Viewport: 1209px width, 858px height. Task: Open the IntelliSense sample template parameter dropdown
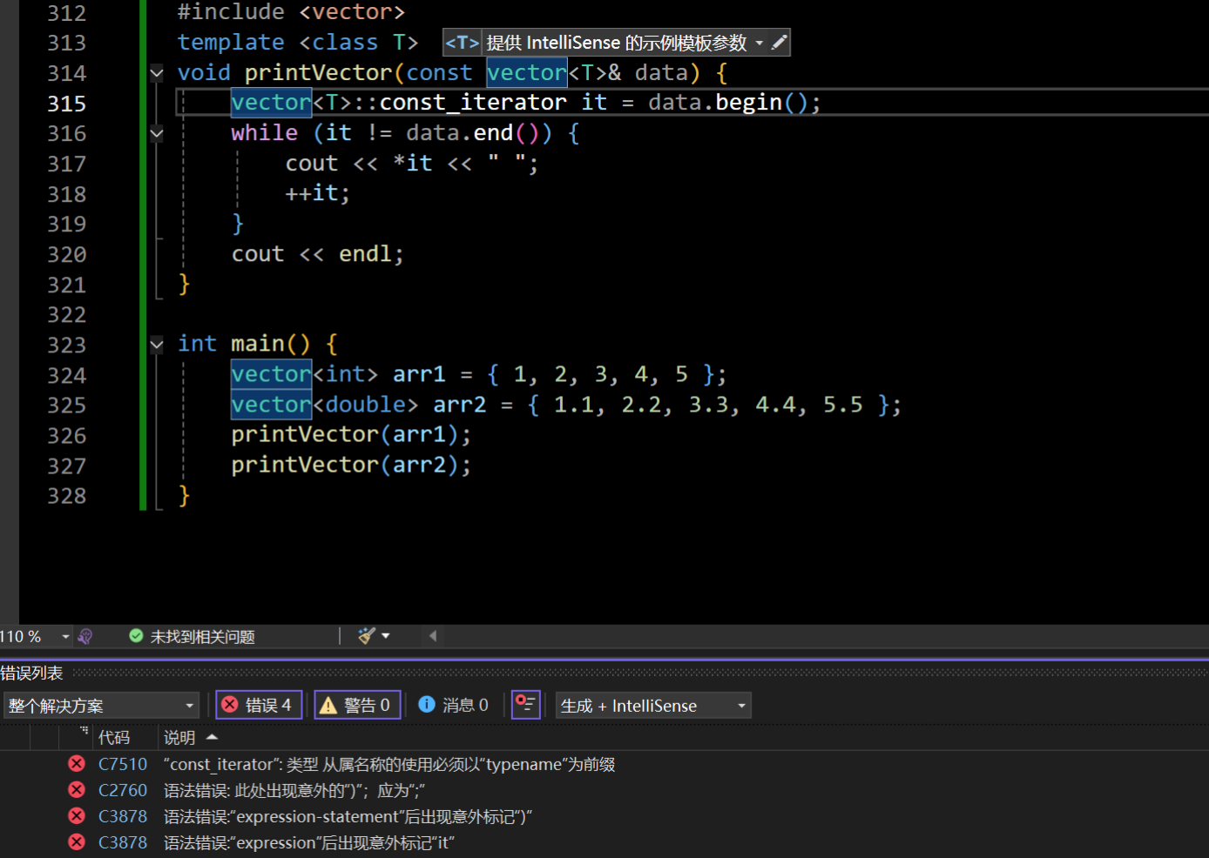point(760,43)
